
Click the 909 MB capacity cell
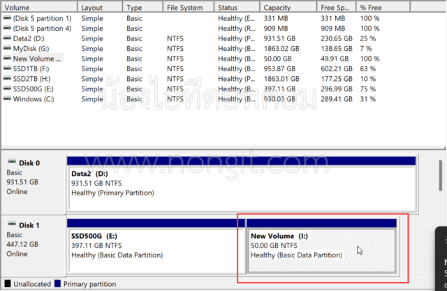[276, 28]
